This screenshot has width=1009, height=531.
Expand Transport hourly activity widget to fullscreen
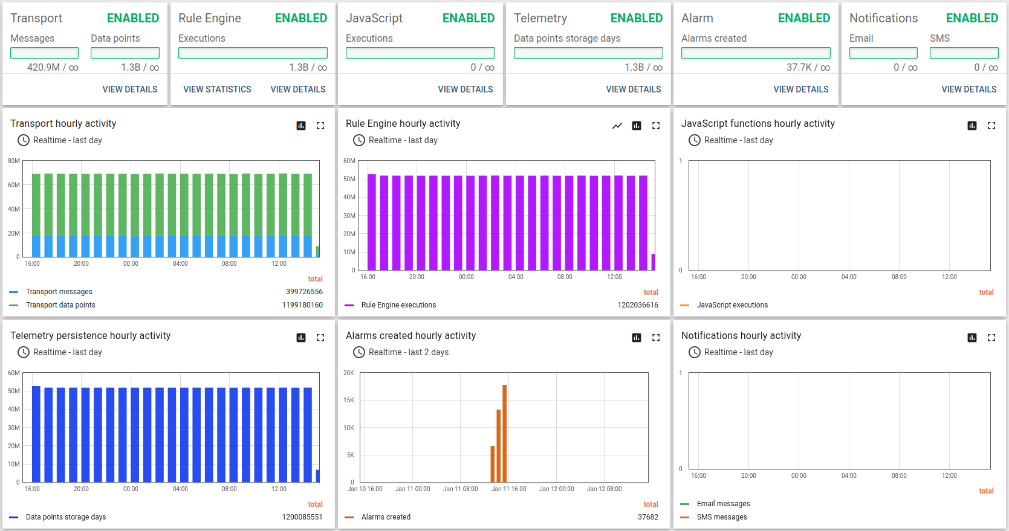pyautogui.click(x=320, y=126)
